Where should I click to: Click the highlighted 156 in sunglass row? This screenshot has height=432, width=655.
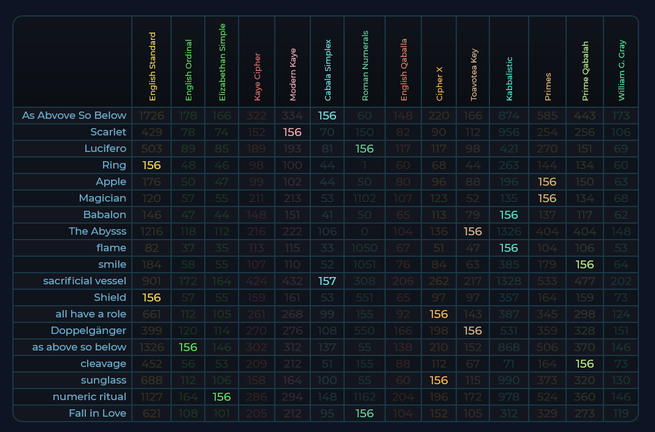(x=439, y=380)
